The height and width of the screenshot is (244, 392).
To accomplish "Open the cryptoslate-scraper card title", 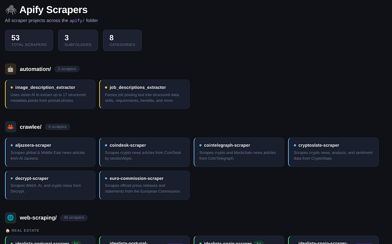I will [x=319, y=145].
